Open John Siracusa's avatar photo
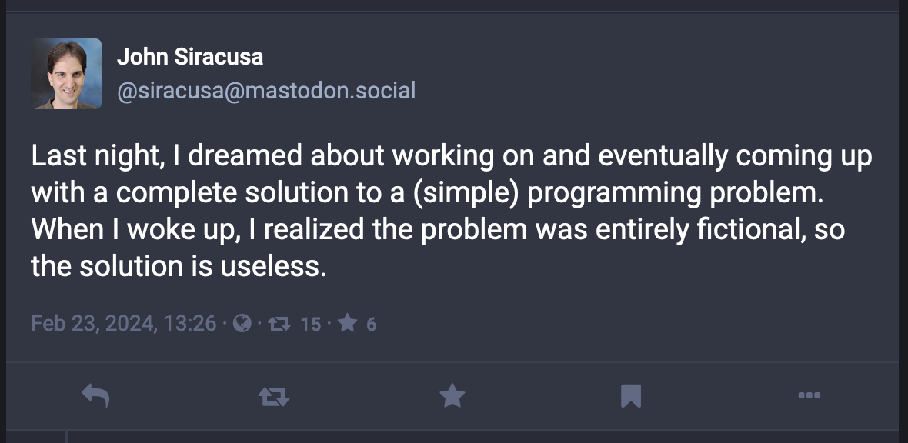The height and width of the screenshot is (443, 908). click(66, 74)
